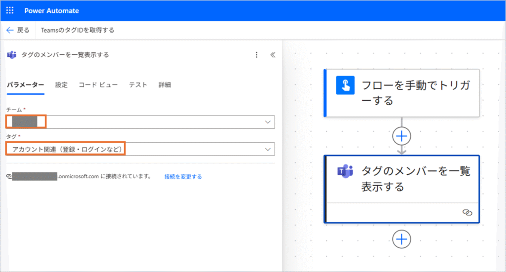Expand the タグ dropdown chevron

[267, 149]
